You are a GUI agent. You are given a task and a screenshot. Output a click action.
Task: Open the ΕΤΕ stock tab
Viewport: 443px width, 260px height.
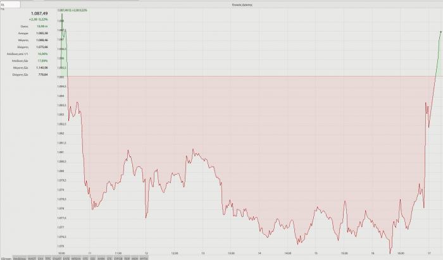109,258
